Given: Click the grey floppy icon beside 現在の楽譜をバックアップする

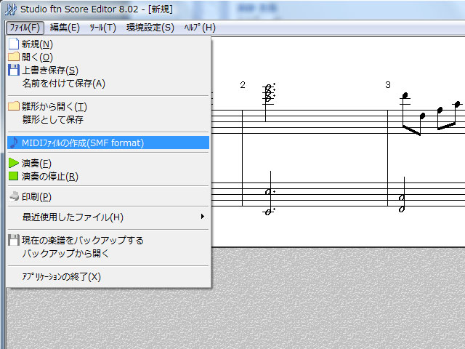Looking at the screenshot, I should (x=14, y=240).
